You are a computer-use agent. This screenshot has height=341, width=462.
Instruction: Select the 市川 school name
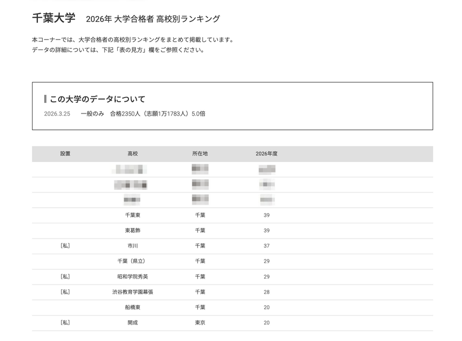pos(133,246)
